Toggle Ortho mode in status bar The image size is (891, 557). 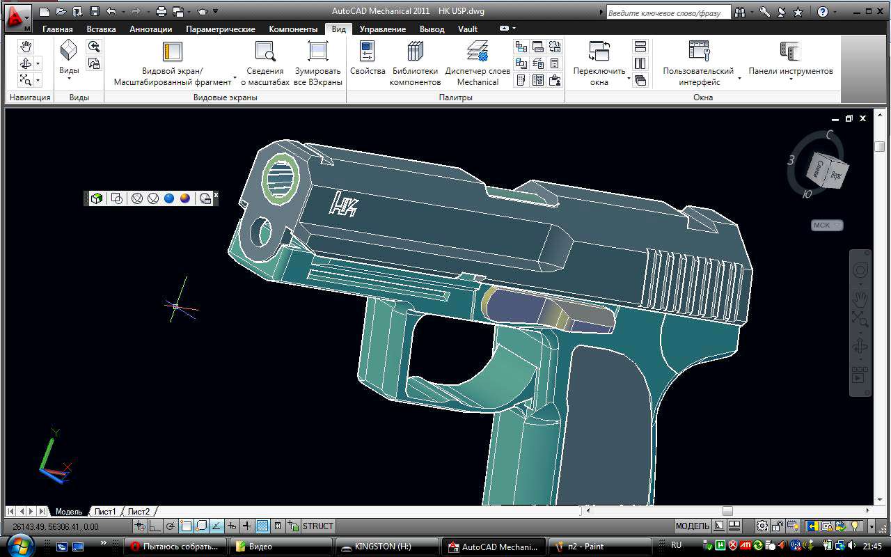tap(155, 526)
